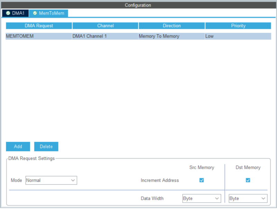Delete the selected DMA request
Viewport: 277px width, 209px height.
click(x=46, y=146)
